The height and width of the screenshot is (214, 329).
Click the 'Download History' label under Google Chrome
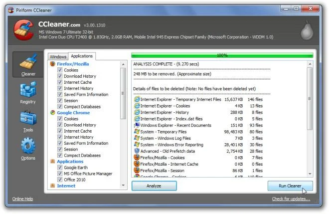(x=80, y=125)
